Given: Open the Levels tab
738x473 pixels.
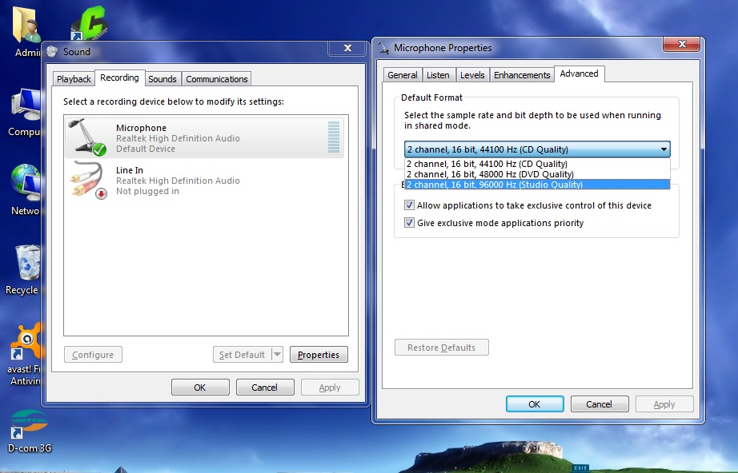Looking at the screenshot, I should [x=472, y=75].
